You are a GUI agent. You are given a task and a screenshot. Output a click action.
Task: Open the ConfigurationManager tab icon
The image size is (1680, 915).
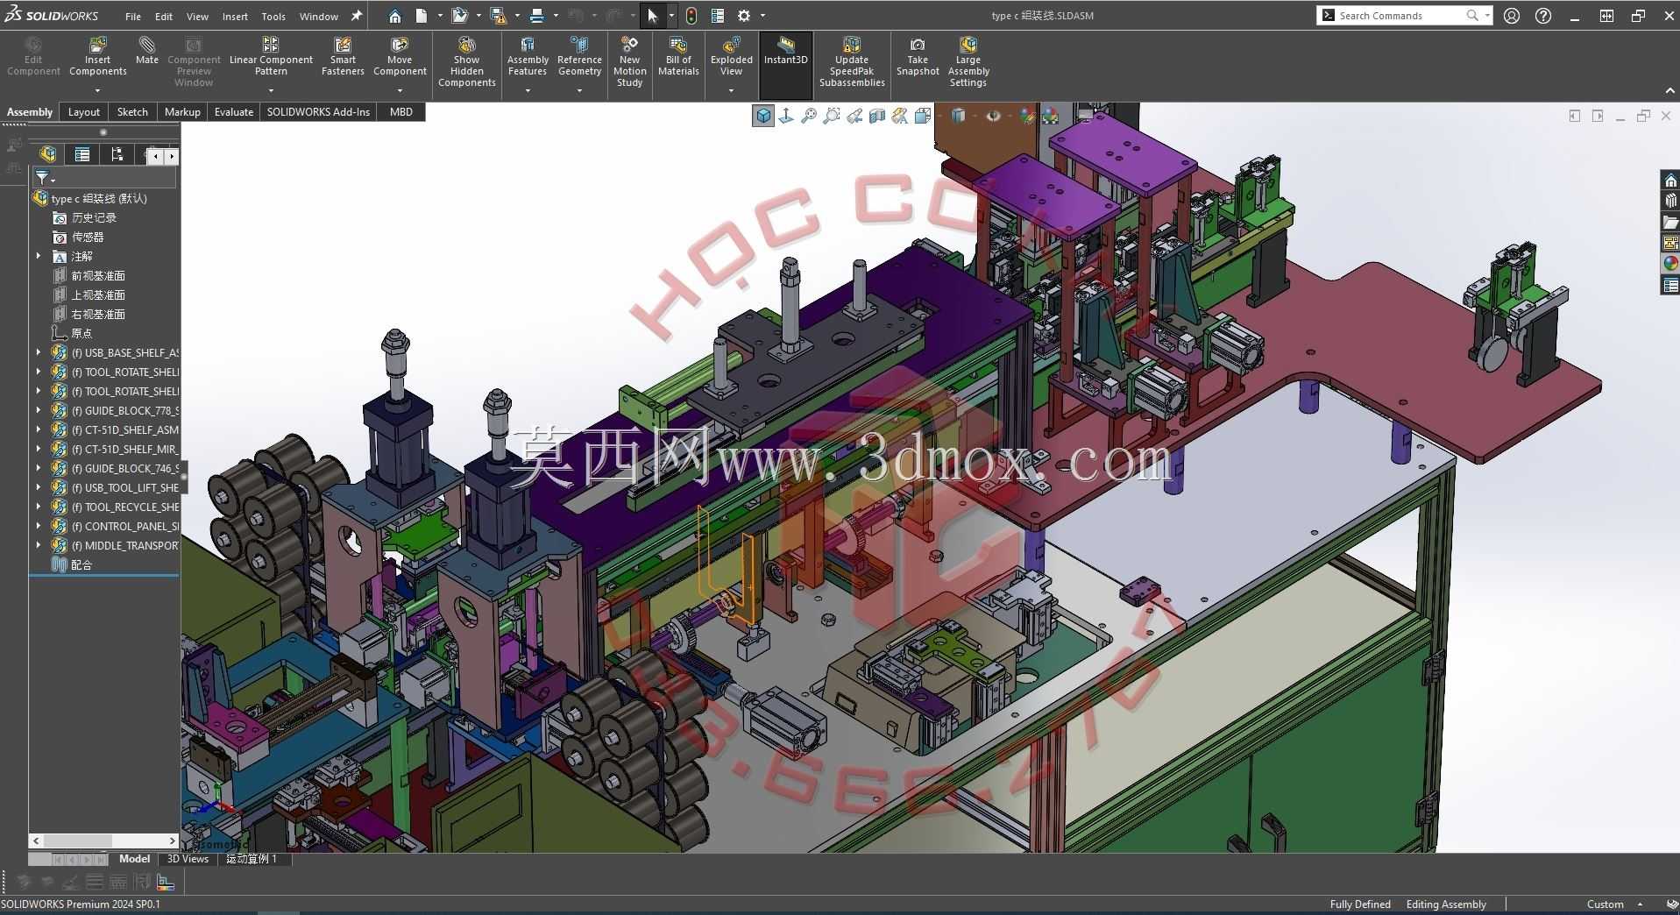[x=117, y=154]
